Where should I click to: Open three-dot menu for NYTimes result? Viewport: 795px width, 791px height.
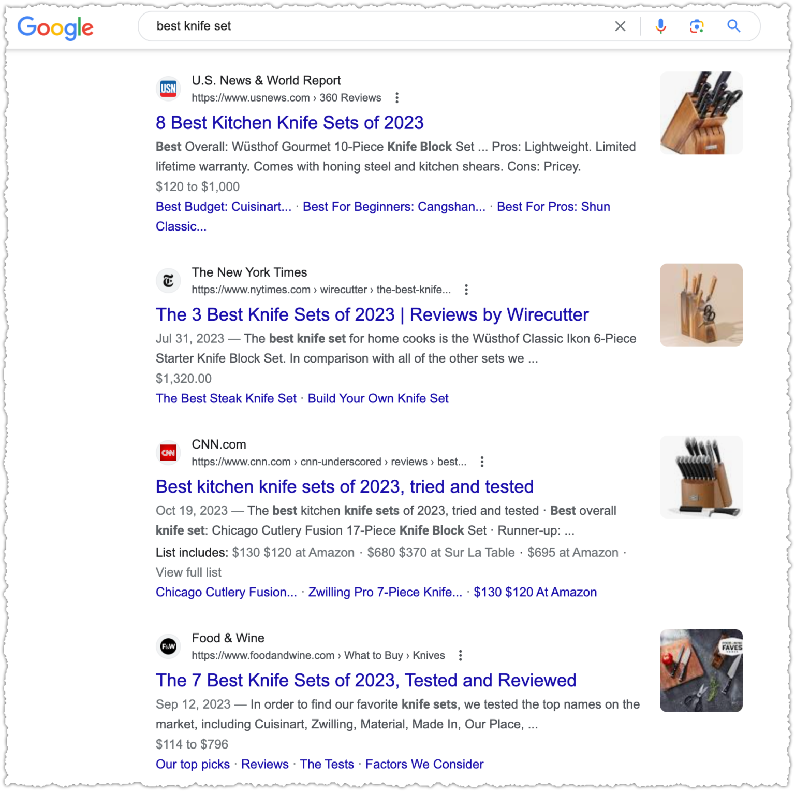(466, 290)
